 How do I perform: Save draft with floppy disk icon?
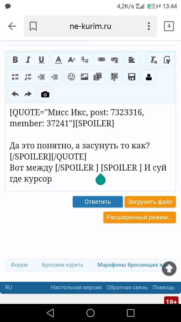[x=132, y=77]
